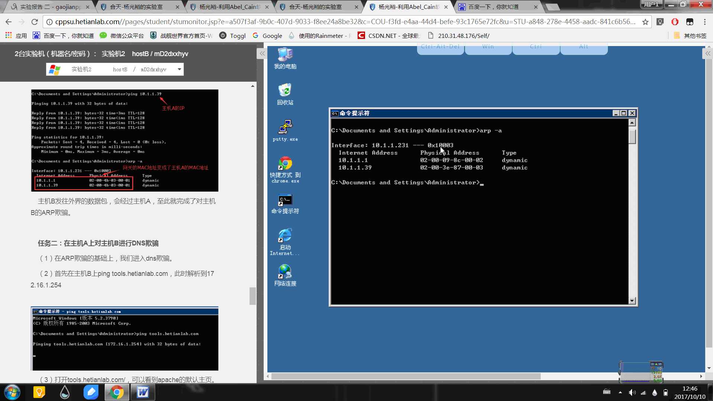Open 我的电脑 desktop icon
This screenshot has height=401, width=713.
point(285,58)
